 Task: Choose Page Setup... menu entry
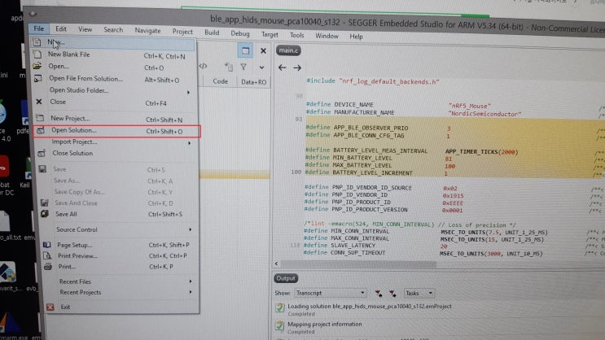(120, 245)
